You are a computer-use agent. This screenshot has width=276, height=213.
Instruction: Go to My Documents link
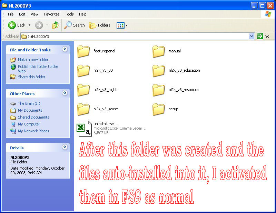pos(30,110)
